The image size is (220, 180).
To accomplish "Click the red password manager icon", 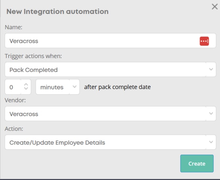I will [204, 41].
